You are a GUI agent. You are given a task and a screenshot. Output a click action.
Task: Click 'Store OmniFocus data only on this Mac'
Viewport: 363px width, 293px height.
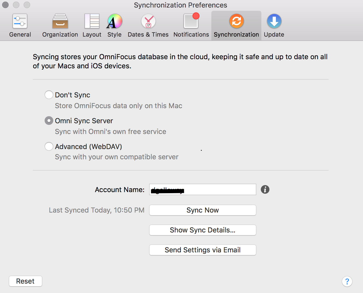[x=119, y=106]
